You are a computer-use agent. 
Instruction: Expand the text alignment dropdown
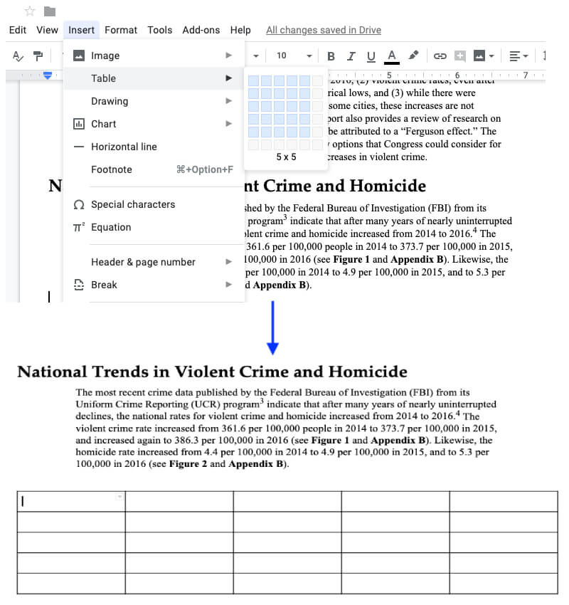coord(519,56)
